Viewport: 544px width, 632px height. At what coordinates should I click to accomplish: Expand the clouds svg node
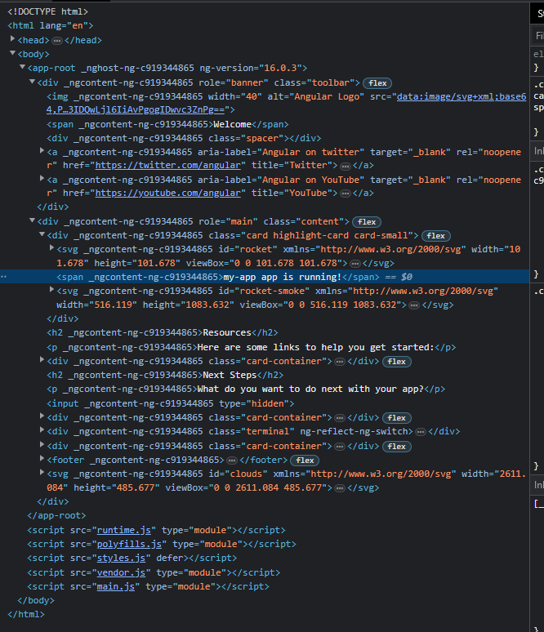click(42, 473)
